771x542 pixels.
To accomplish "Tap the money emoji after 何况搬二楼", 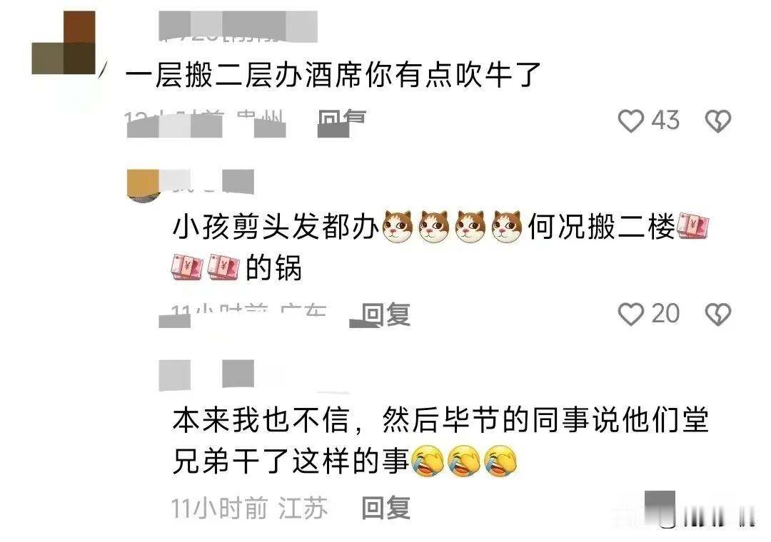I will click(x=693, y=227).
